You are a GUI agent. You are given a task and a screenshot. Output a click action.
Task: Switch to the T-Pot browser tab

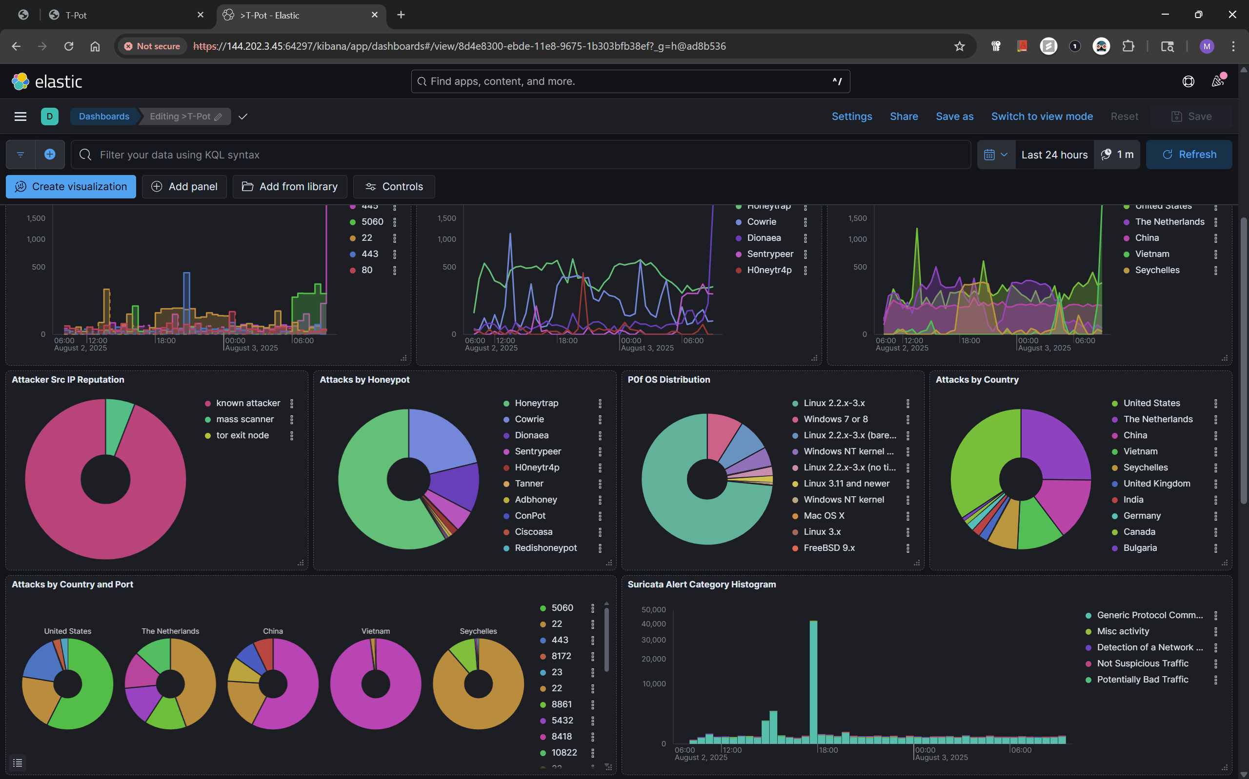(x=126, y=15)
